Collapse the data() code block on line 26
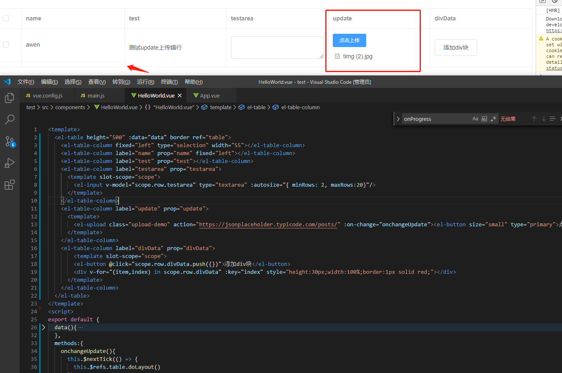562x373 pixels. click(43, 327)
